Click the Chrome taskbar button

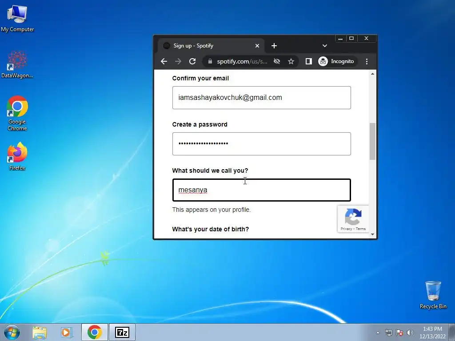(95, 332)
